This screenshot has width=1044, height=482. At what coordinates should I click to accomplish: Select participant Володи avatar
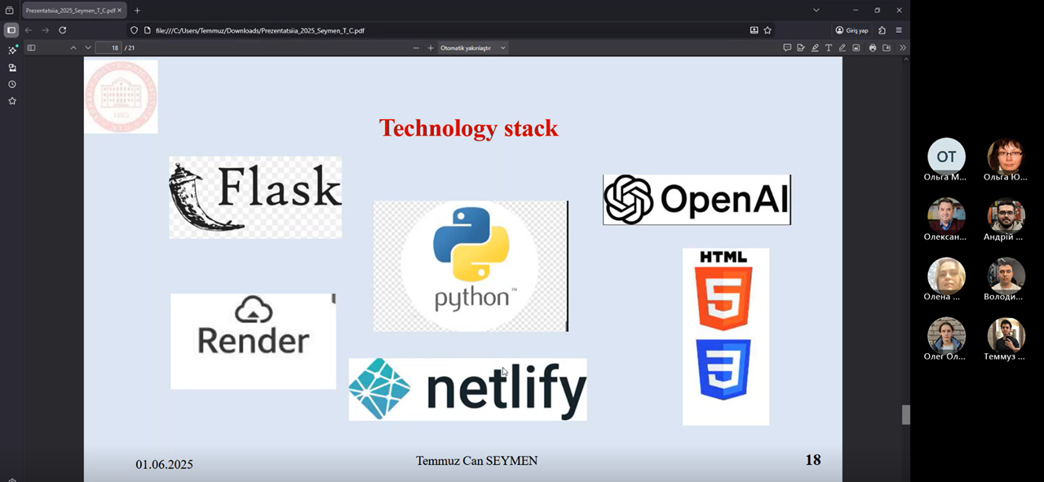pos(1006,276)
